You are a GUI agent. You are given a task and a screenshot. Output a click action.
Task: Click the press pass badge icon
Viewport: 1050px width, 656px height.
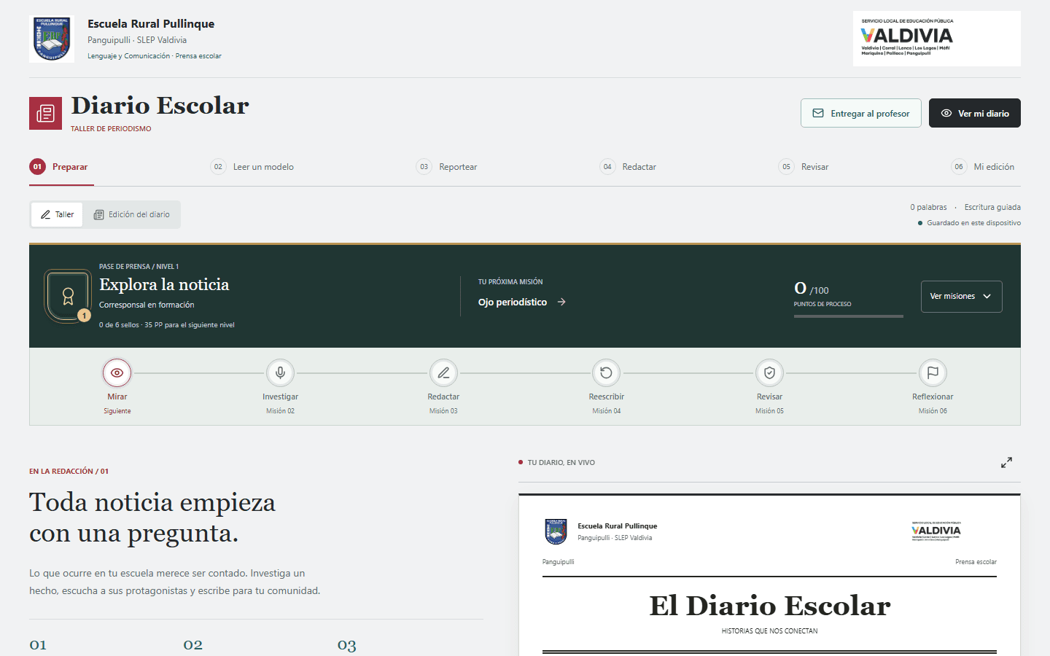(68, 296)
